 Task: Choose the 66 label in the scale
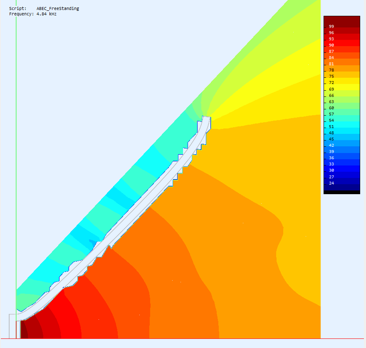331,96
